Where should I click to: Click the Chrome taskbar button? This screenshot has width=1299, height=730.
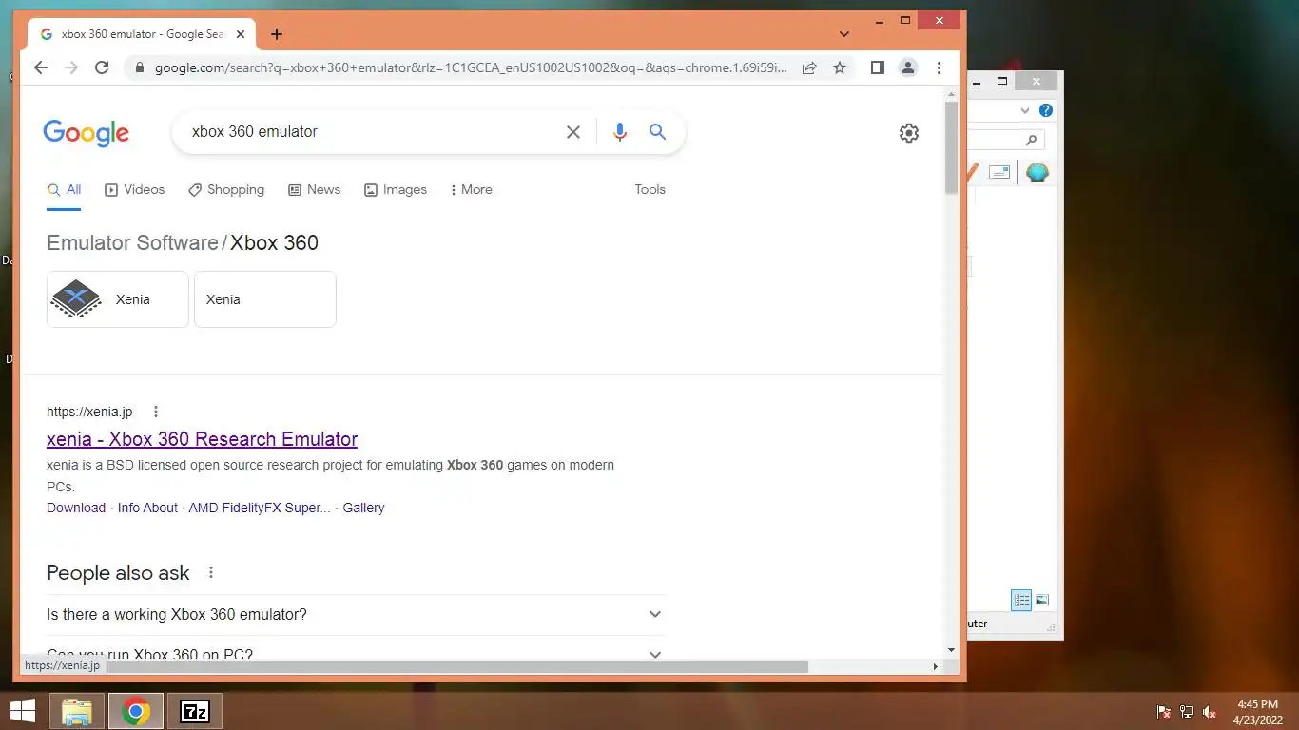[x=136, y=711]
